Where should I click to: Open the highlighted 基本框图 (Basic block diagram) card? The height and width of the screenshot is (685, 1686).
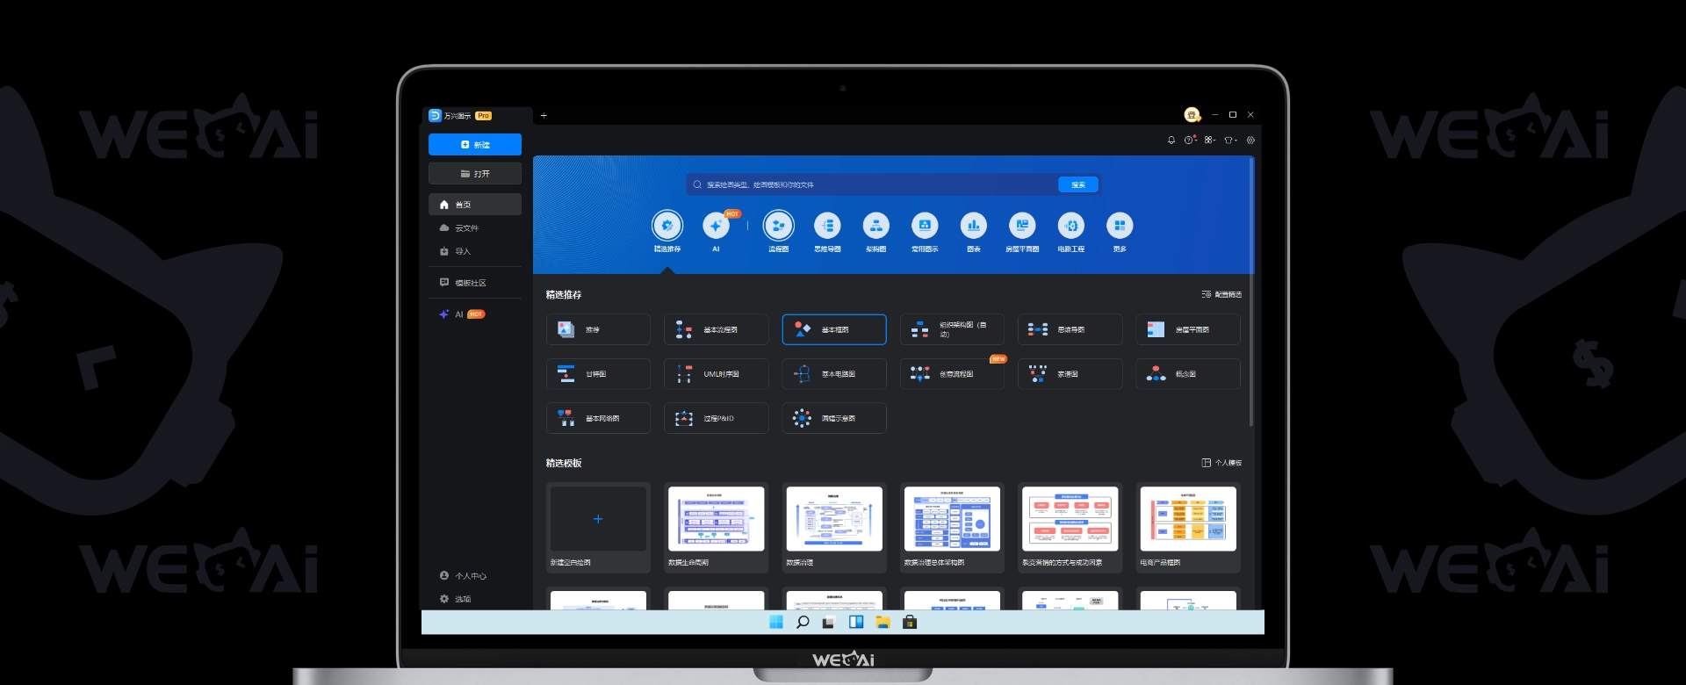point(834,330)
